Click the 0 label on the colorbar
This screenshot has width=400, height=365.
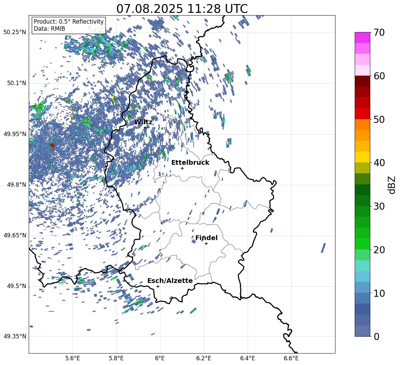tap(377, 336)
